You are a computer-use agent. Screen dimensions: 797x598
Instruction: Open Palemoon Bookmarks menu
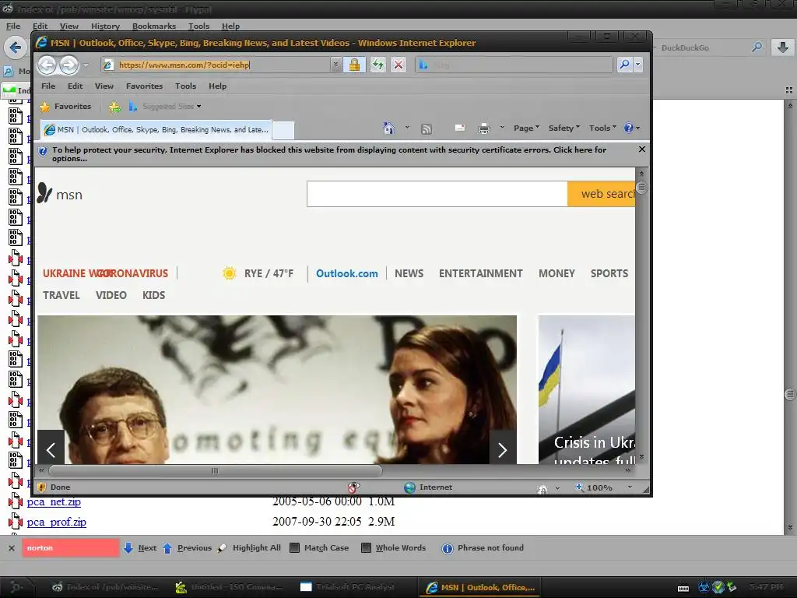click(154, 26)
